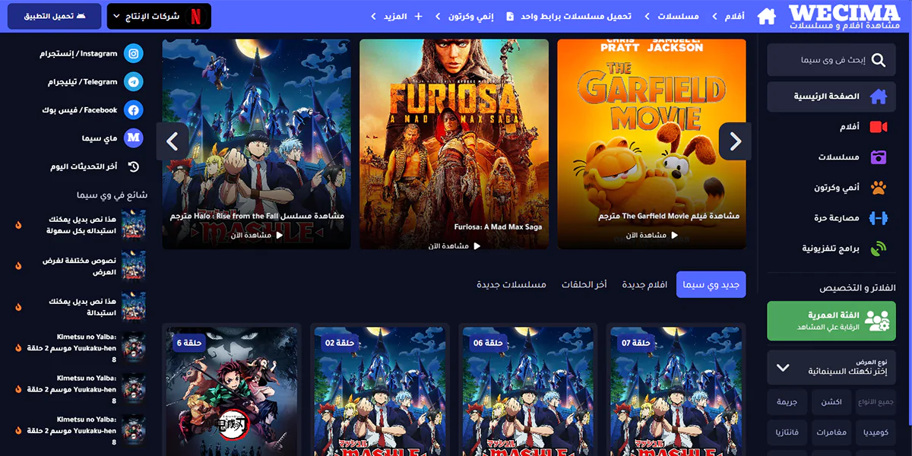Click the red أفلام video camera icon
Viewport: 912px width, 456px height.
pos(879,127)
